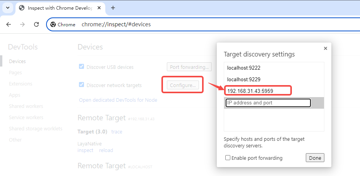This screenshot has height=176, width=360.
Task: Switch to Service workers section
Action: (26, 117)
